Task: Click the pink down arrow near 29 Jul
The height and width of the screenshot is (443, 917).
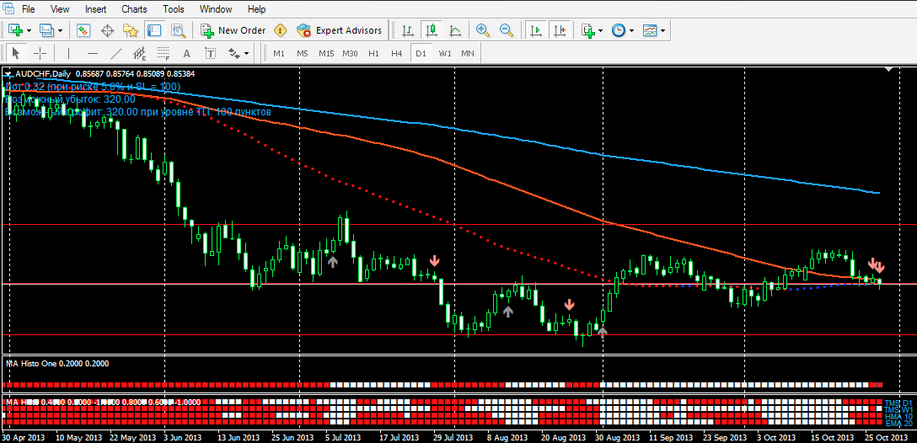Action: tap(434, 260)
